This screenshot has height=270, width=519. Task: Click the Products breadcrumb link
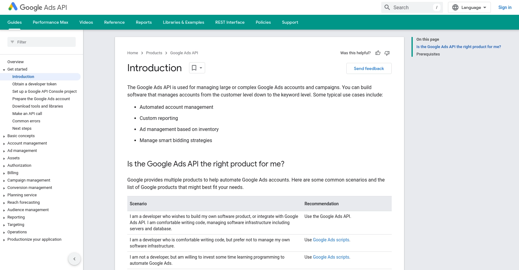pos(154,53)
